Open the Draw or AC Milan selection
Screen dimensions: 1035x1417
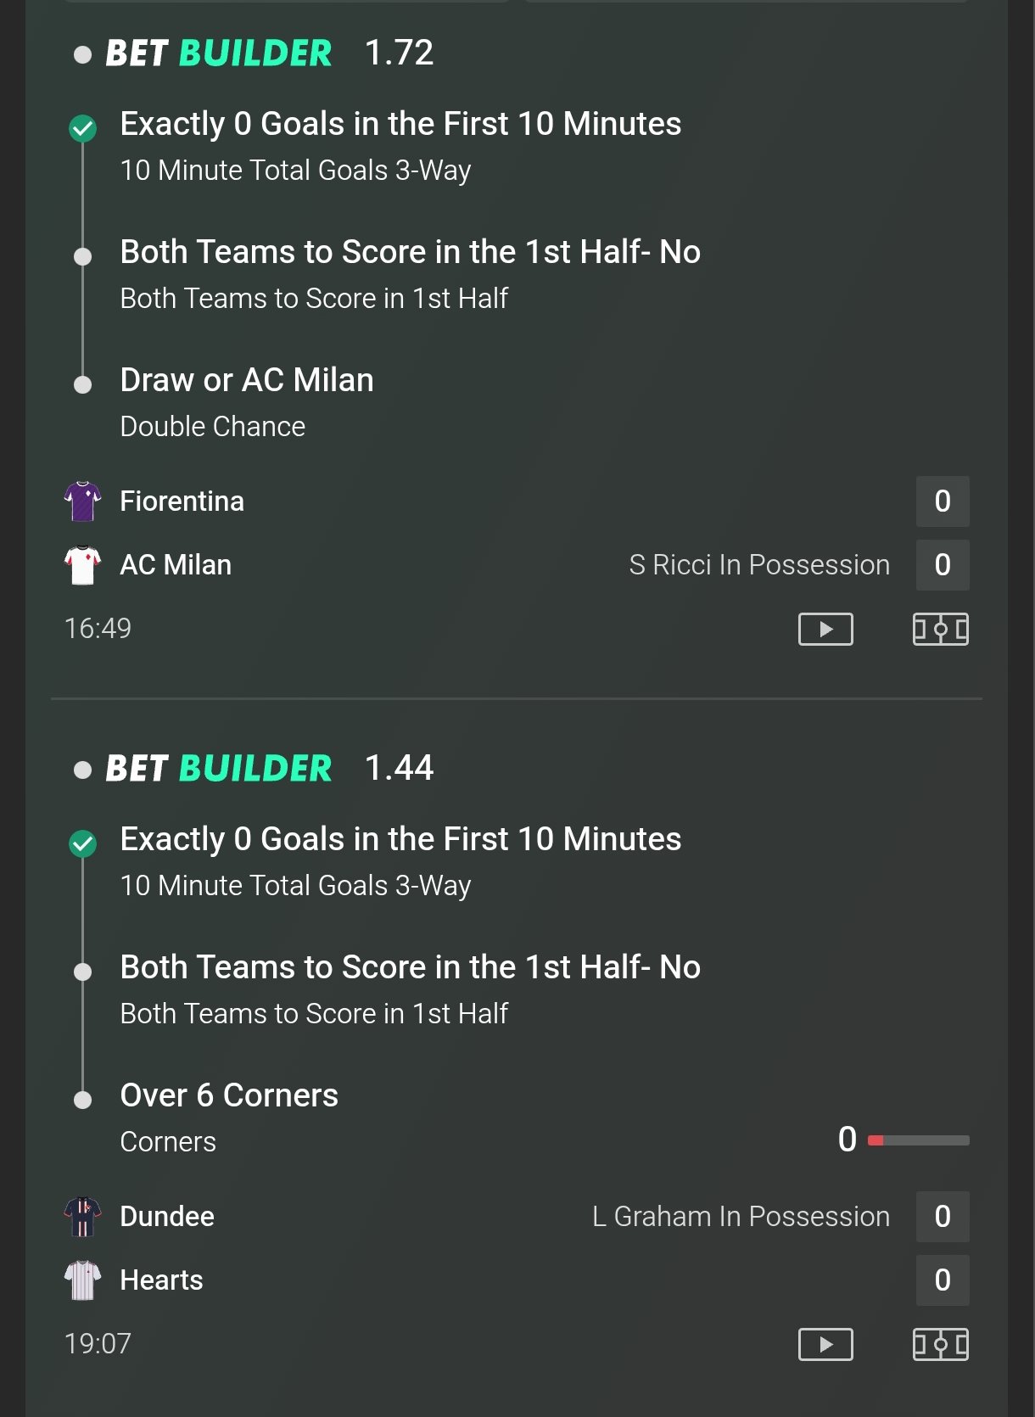pyautogui.click(x=247, y=380)
